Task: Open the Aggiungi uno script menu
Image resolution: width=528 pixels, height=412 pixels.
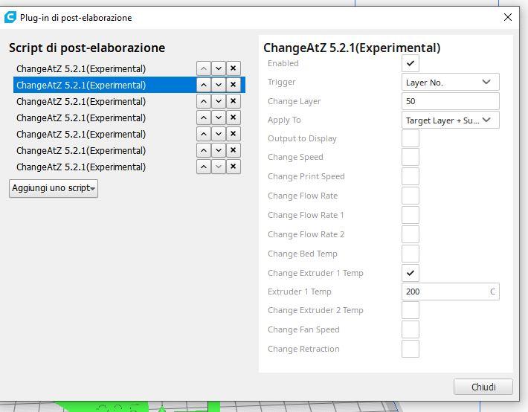Action: coord(54,188)
